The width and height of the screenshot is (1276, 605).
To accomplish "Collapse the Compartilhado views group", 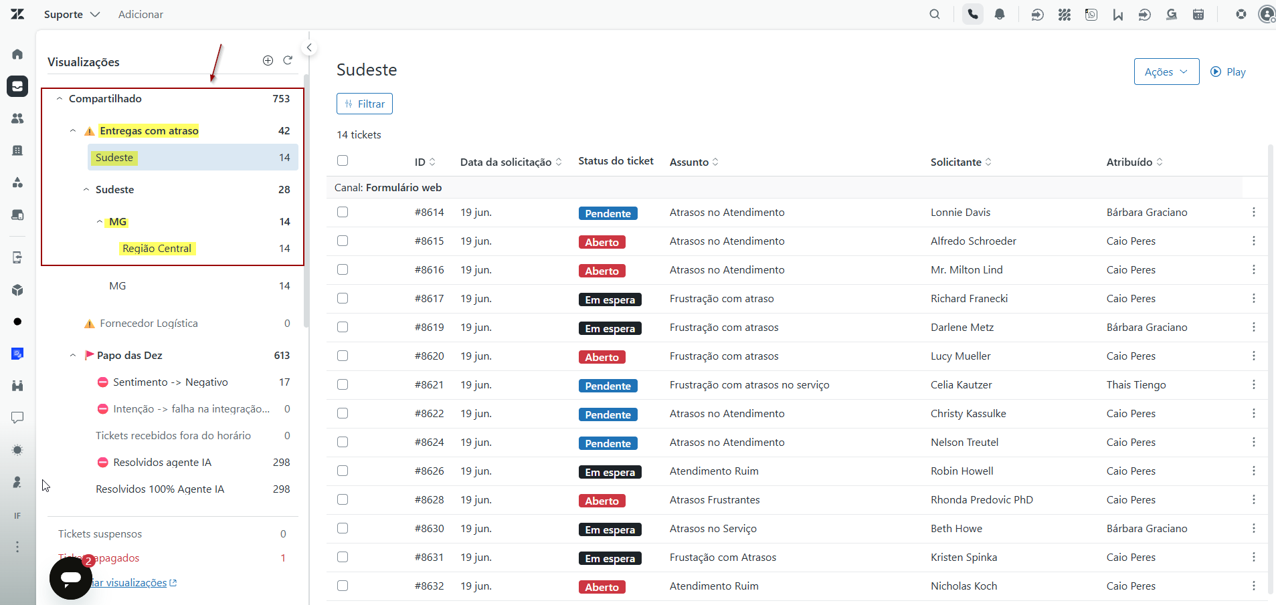I will pyautogui.click(x=60, y=98).
